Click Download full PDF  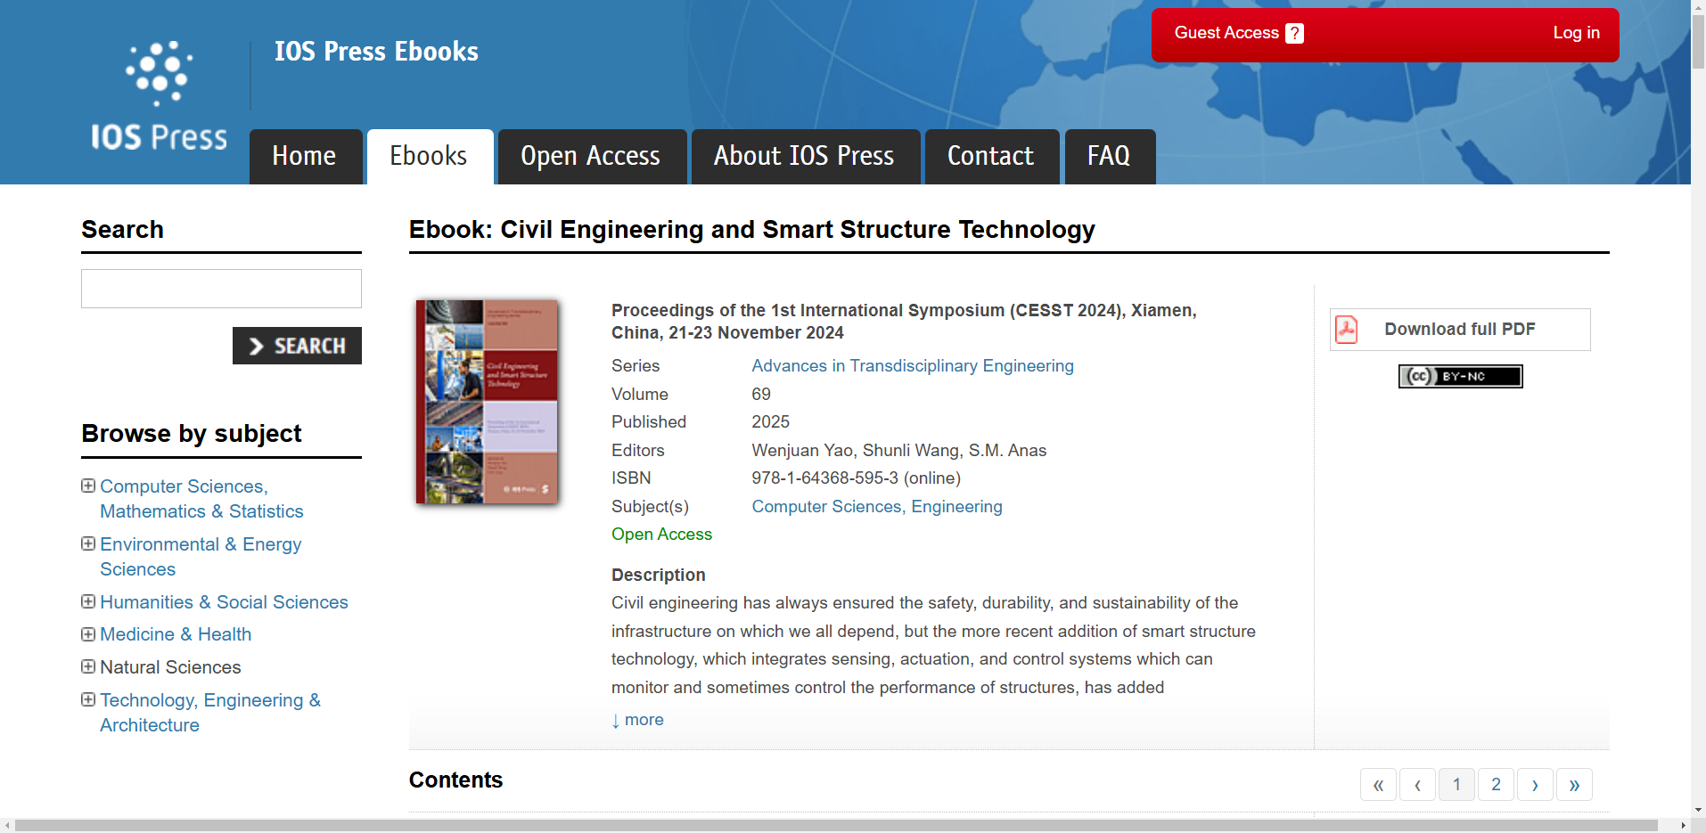coord(1459,330)
